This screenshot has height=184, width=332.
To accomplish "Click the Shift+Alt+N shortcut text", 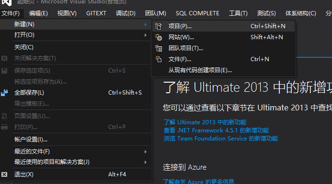I will point(266,37).
